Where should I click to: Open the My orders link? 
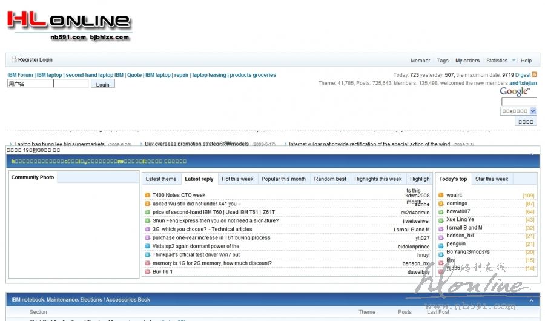tap(467, 61)
